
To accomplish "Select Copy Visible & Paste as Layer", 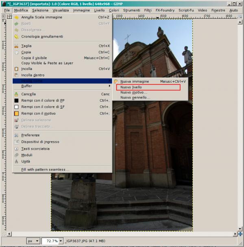I will 62,63.
